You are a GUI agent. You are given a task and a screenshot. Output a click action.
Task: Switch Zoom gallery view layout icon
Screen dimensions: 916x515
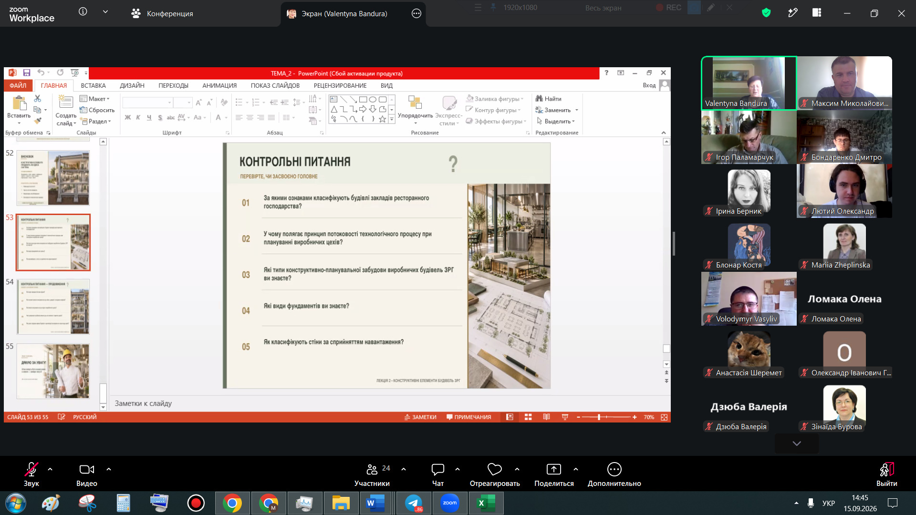pyautogui.click(x=817, y=13)
